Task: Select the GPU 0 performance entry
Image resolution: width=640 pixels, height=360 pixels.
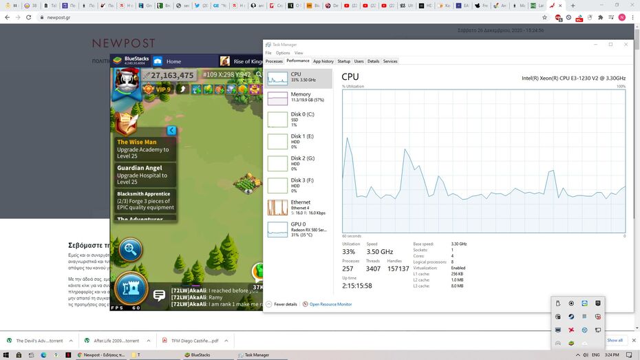Action: [x=299, y=229]
